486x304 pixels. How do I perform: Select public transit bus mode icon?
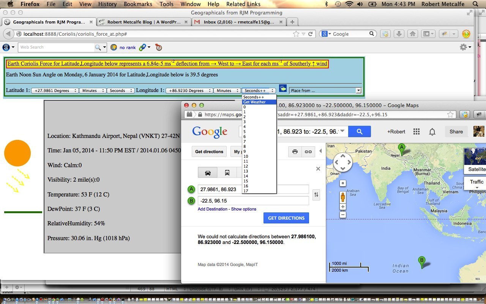click(x=227, y=173)
